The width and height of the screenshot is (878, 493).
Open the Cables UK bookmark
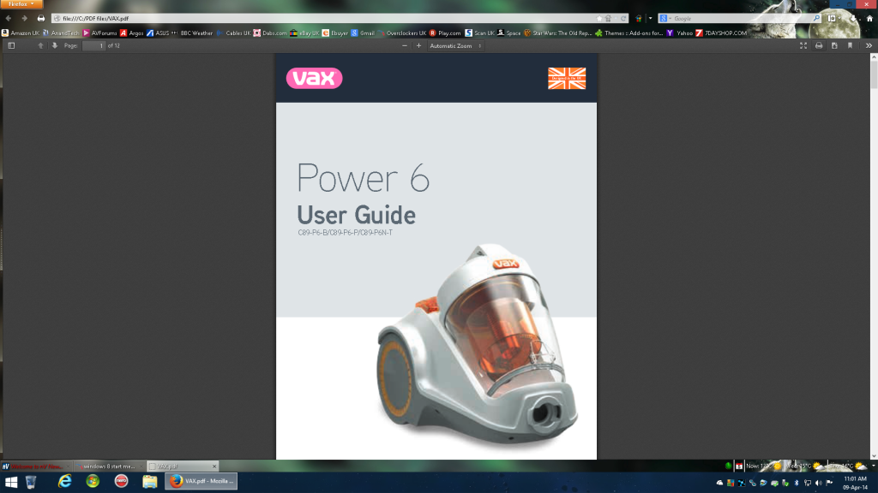click(x=233, y=33)
